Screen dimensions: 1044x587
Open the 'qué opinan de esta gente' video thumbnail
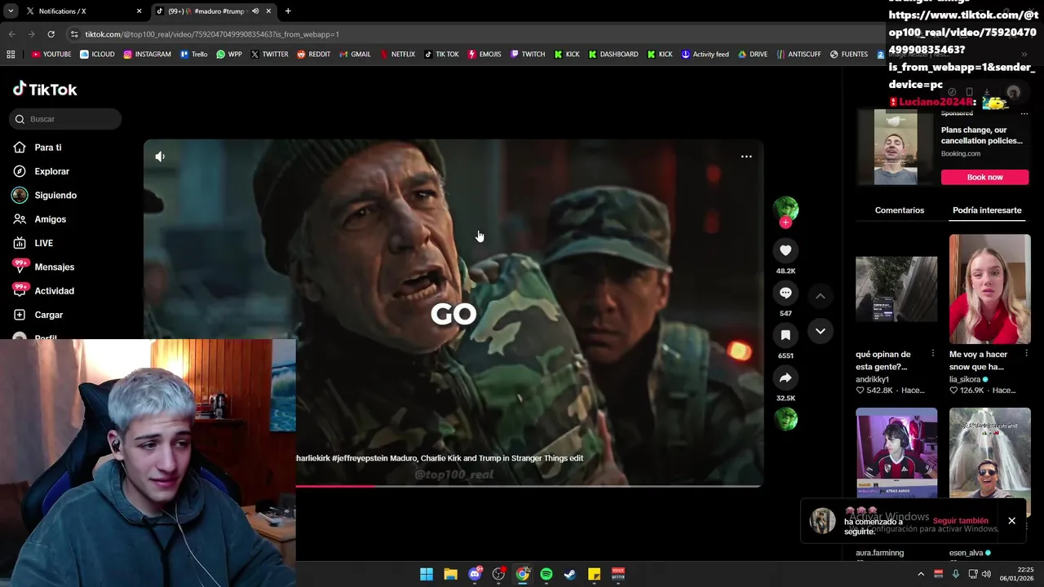click(896, 289)
